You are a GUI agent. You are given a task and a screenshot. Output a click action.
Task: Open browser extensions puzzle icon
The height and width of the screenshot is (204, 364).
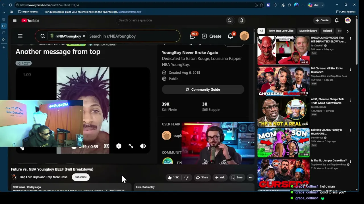(275, 5)
